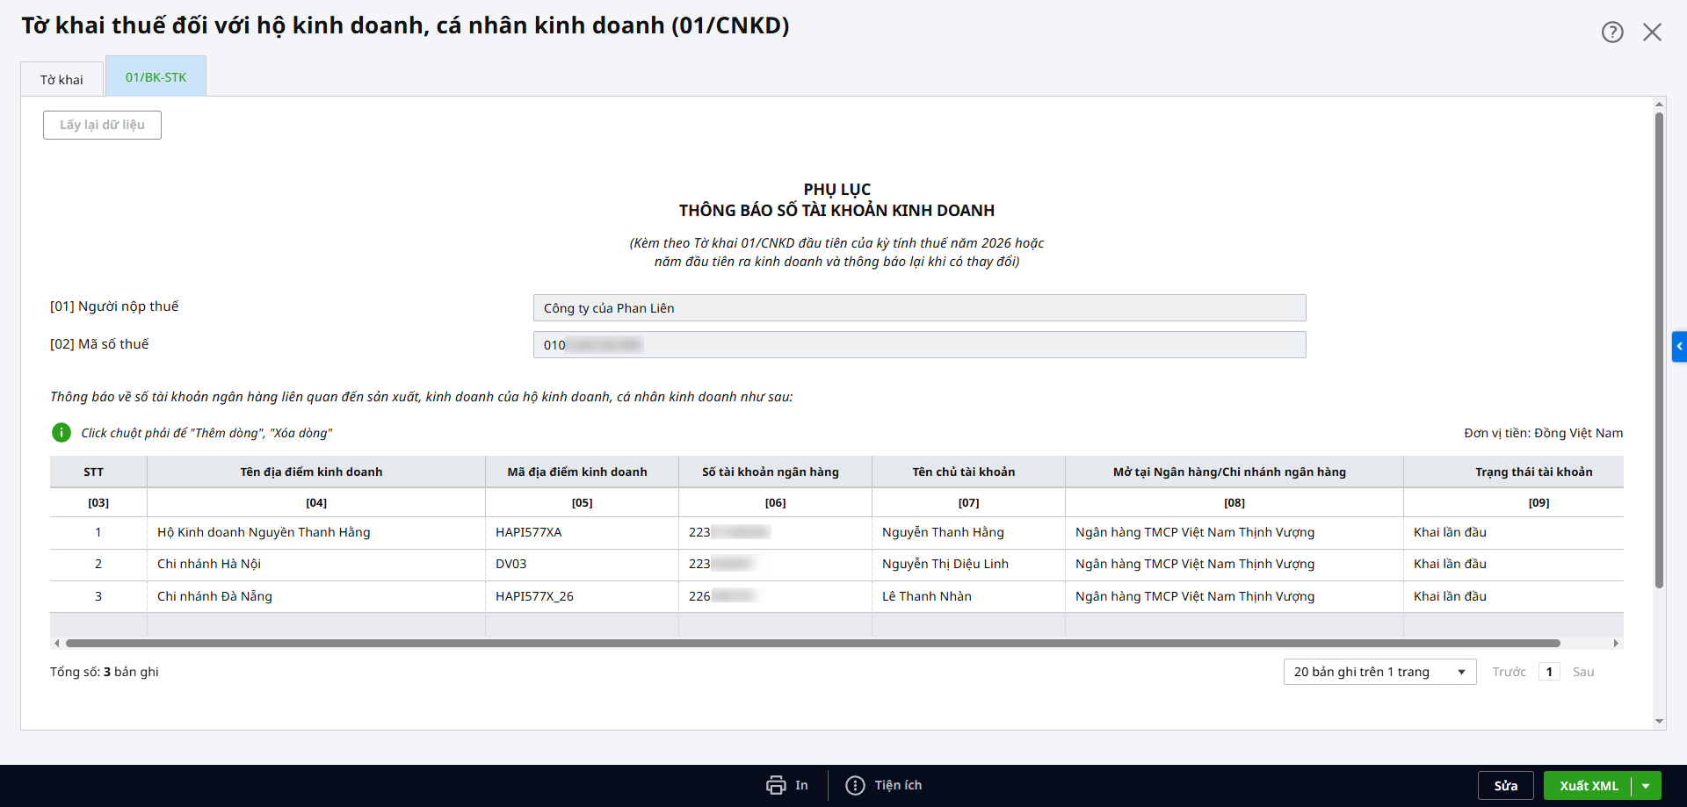Open the help question mark icon
This screenshot has height=807, width=1687.
coord(1611,32)
